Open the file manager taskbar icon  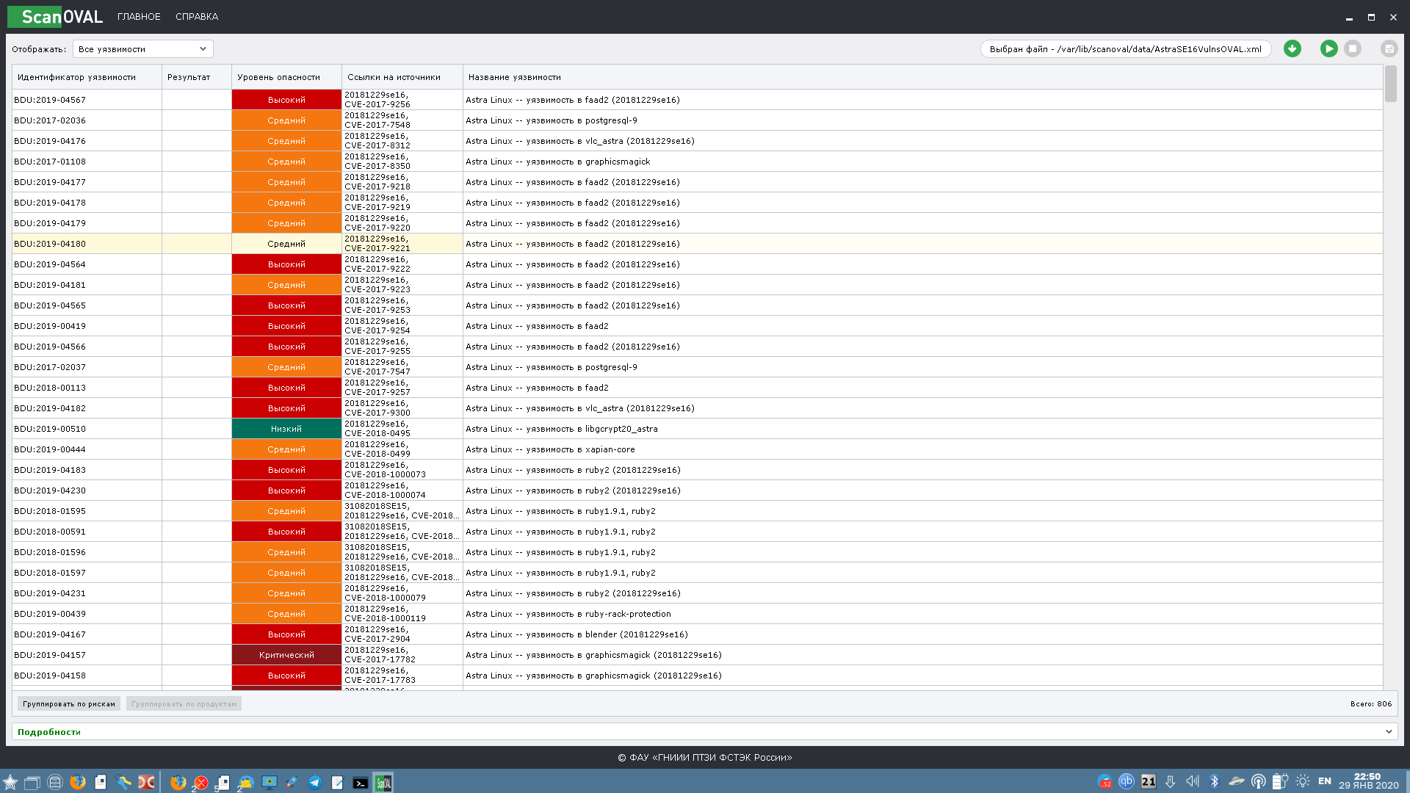55,782
